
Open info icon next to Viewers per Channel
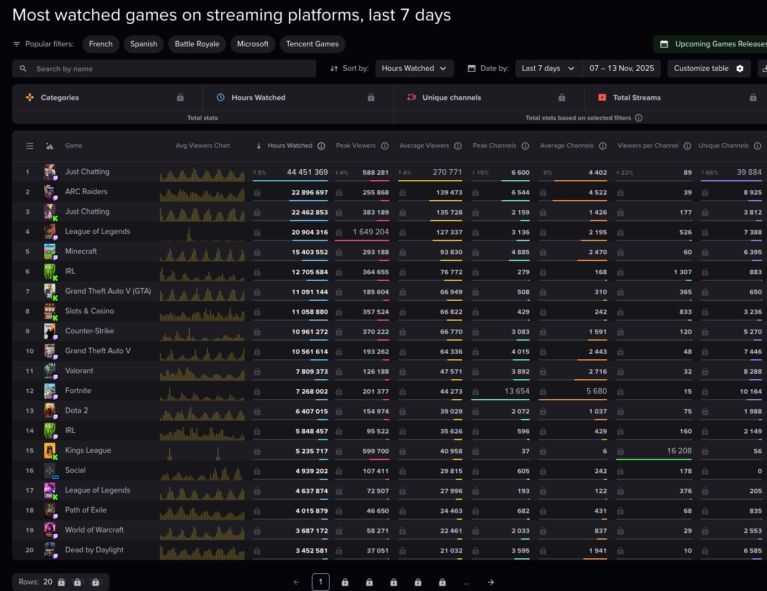click(x=687, y=146)
